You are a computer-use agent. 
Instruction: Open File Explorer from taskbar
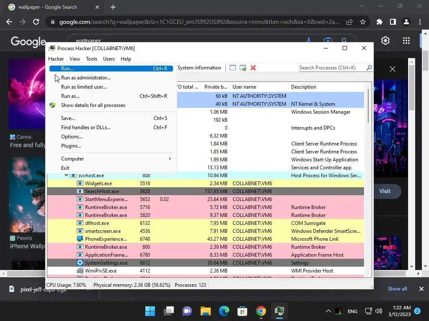point(205,311)
